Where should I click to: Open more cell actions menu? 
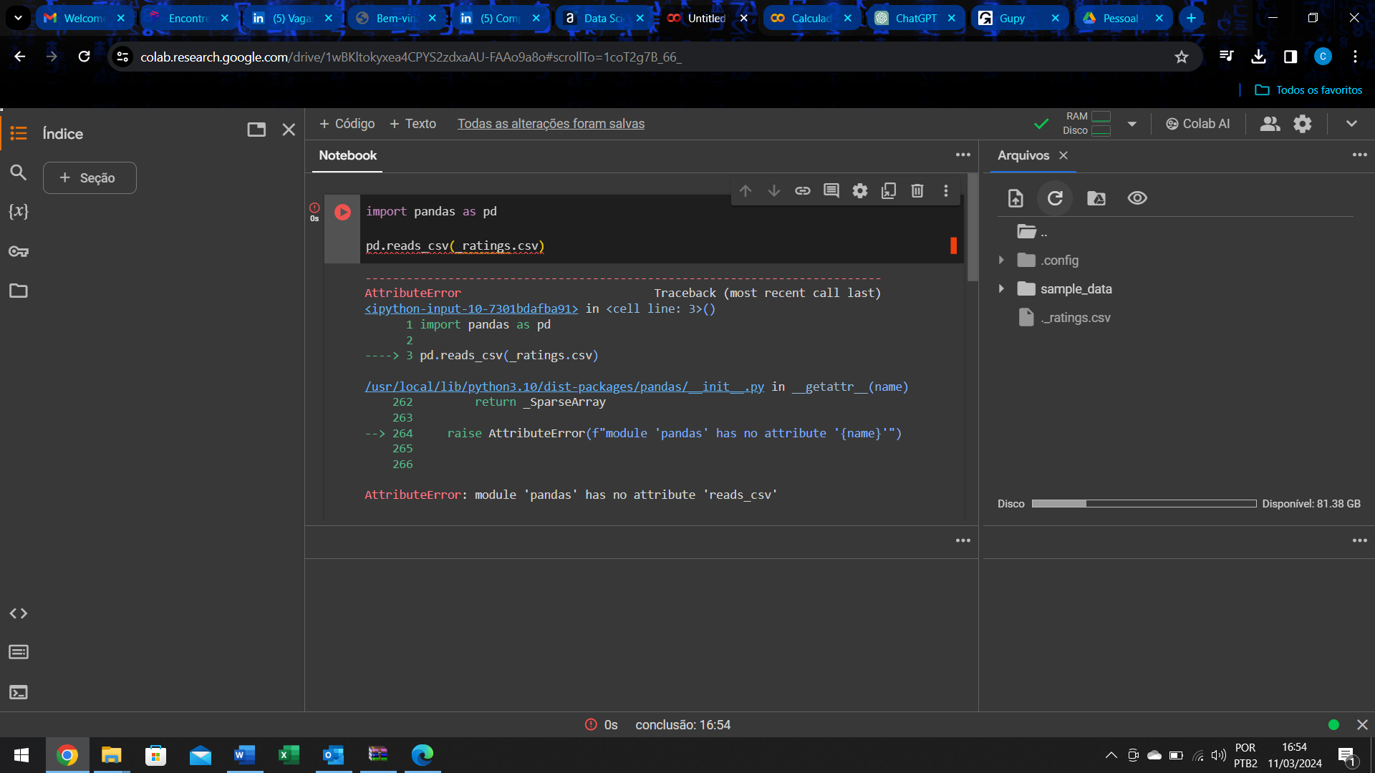[x=946, y=190]
